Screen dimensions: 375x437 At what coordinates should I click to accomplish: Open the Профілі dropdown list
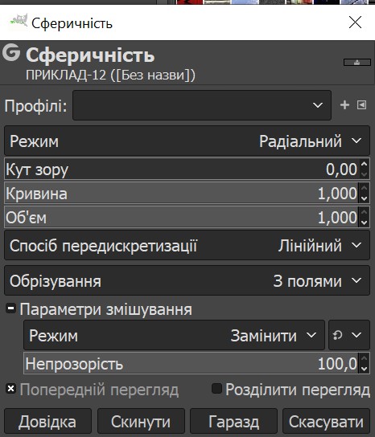point(202,105)
